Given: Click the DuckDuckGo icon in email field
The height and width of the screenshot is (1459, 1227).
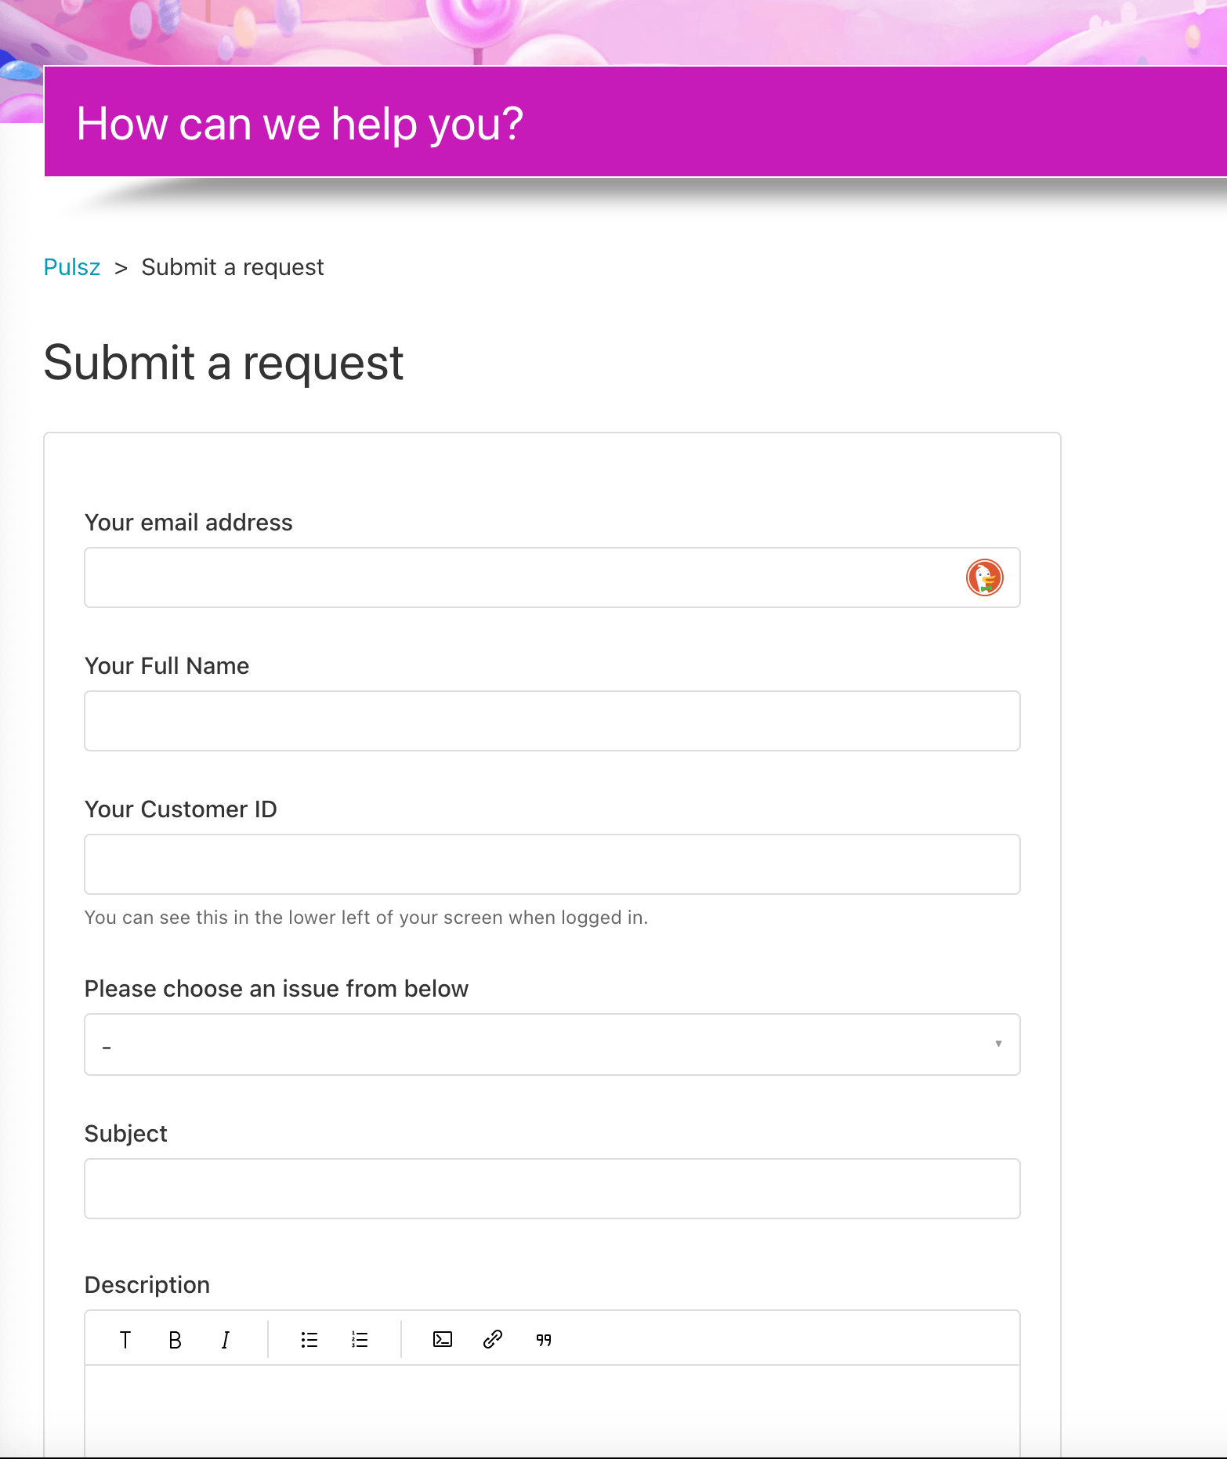Looking at the screenshot, I should point(984,577).
